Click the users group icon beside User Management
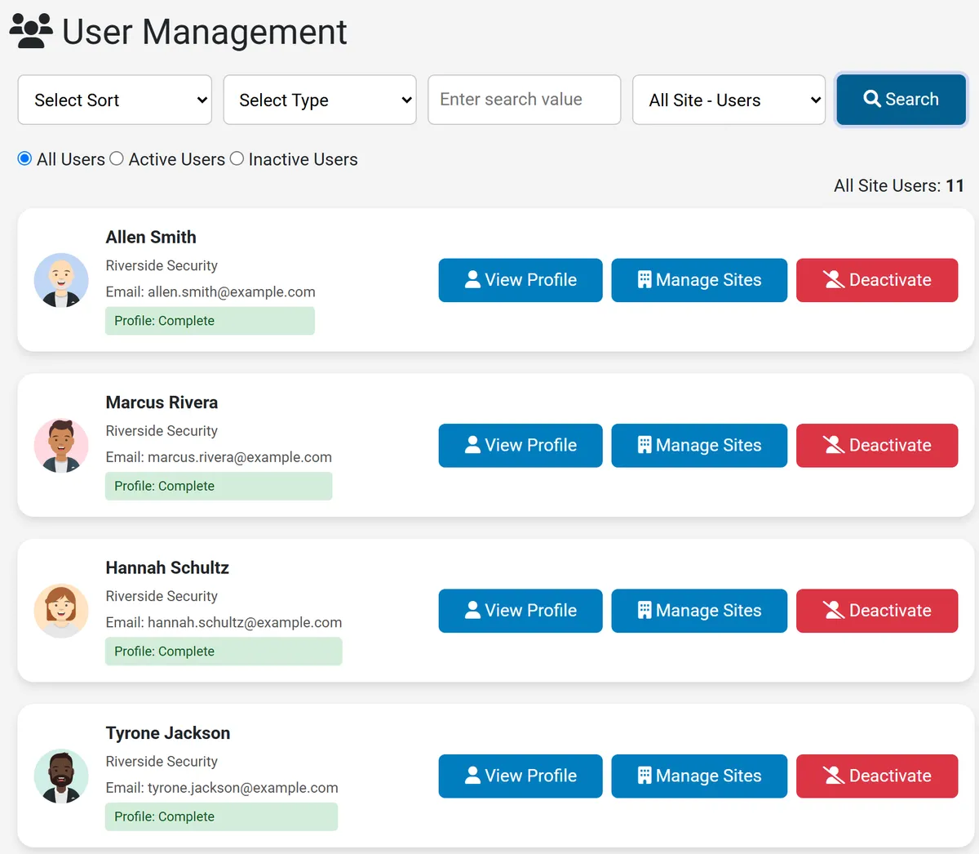Screen dimensions: 979x854 (31, 31)
